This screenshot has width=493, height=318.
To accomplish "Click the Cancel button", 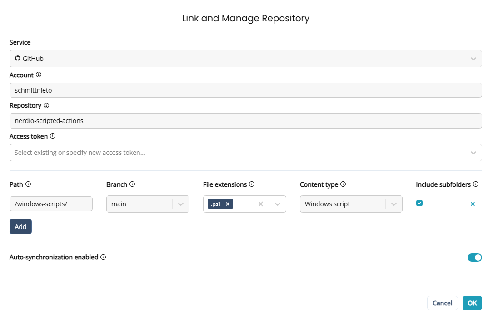I will click(442, 303).
